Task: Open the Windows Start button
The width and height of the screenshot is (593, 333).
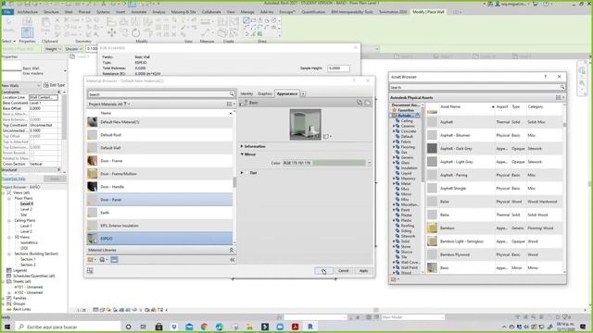Action: [7, 327]
